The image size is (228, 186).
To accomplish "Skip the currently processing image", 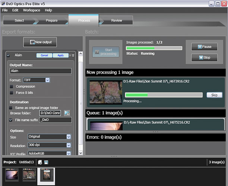I will pos(215,95).
